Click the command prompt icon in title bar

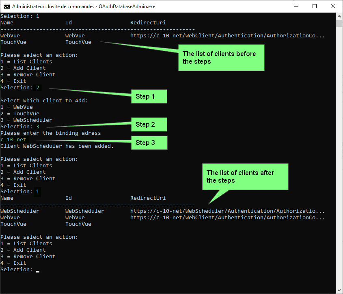[x=6, y=6]
